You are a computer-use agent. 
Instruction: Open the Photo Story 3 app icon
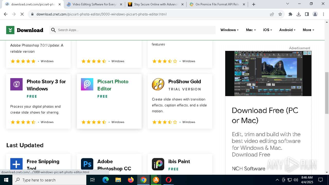click(16, 84)
